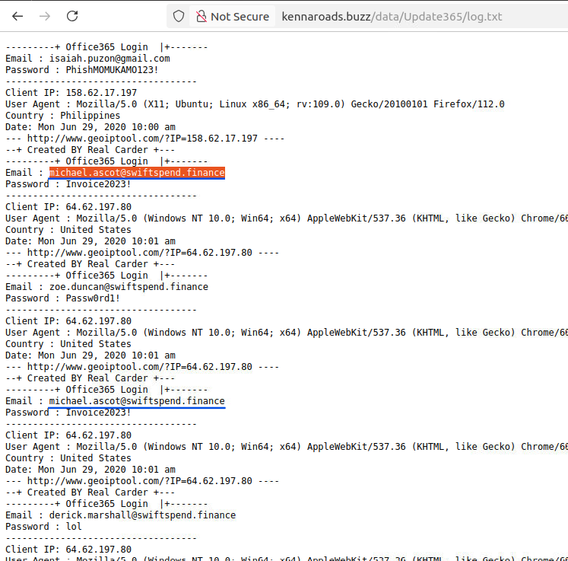The height and width of the screenshot is (561, 568).
Task: Select email zoe.duncan@swiftspend.finance
Action: pyautogui.click(x=129, y=286)
